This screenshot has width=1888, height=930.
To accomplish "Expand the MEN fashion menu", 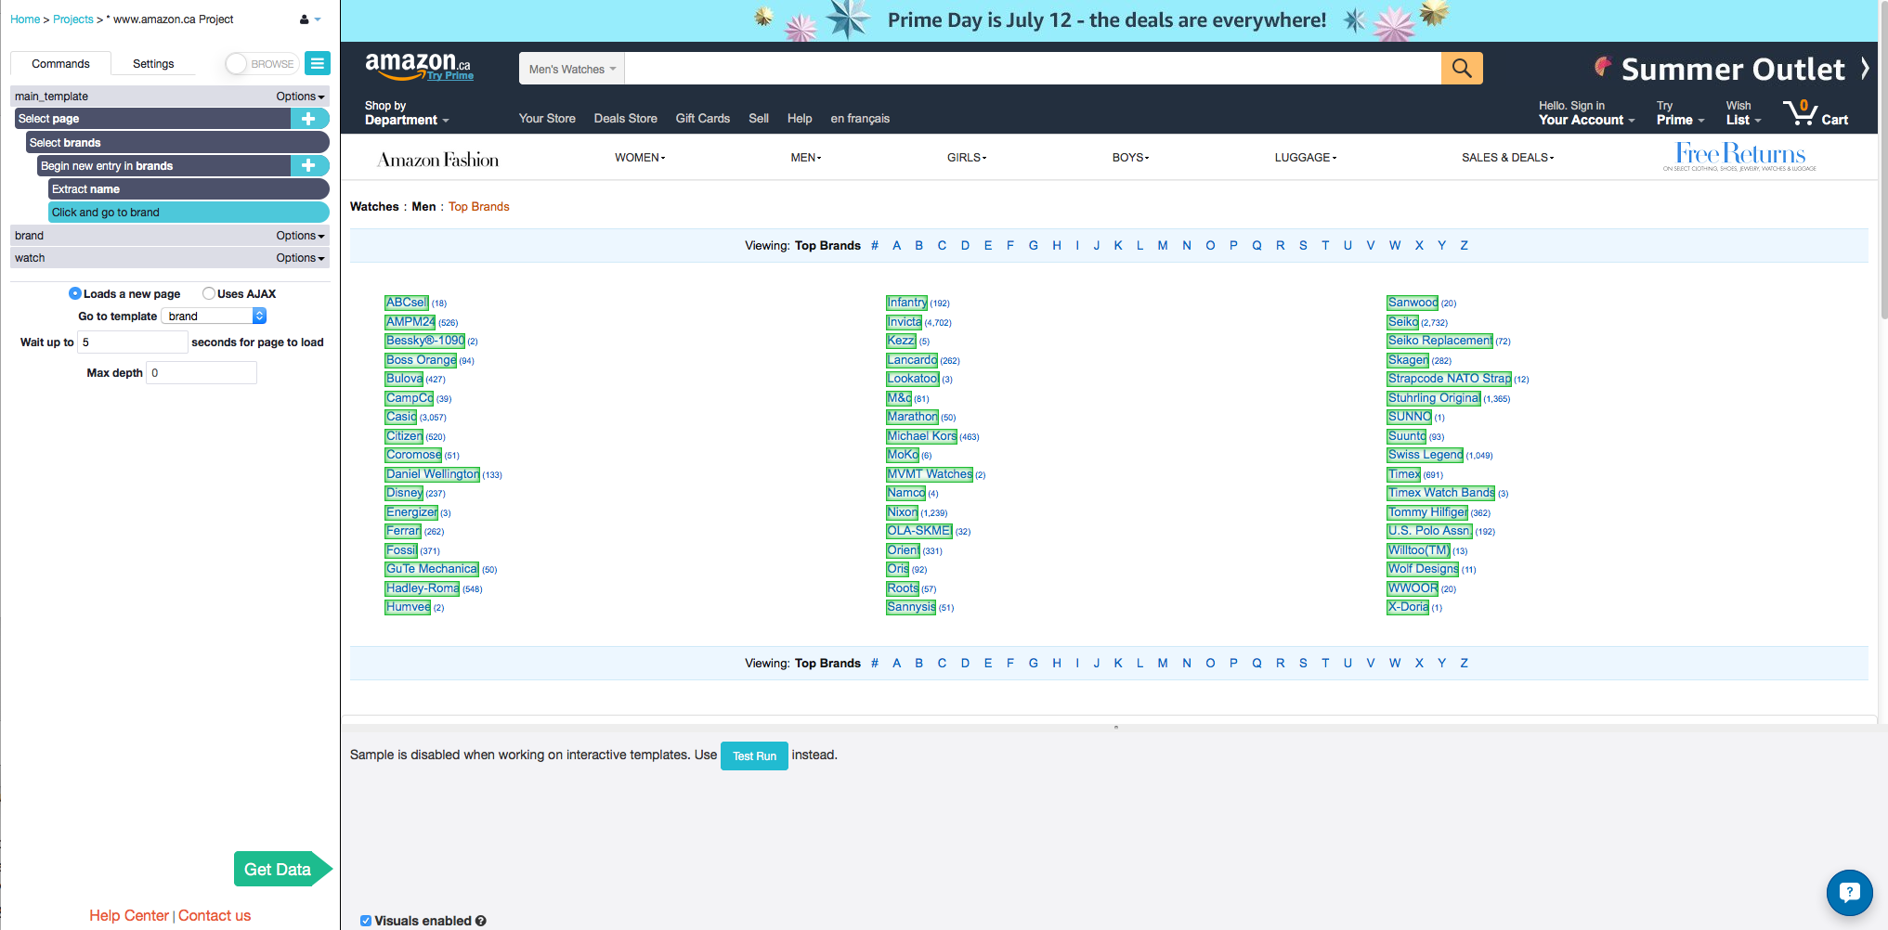I will [x=806, y=158].
